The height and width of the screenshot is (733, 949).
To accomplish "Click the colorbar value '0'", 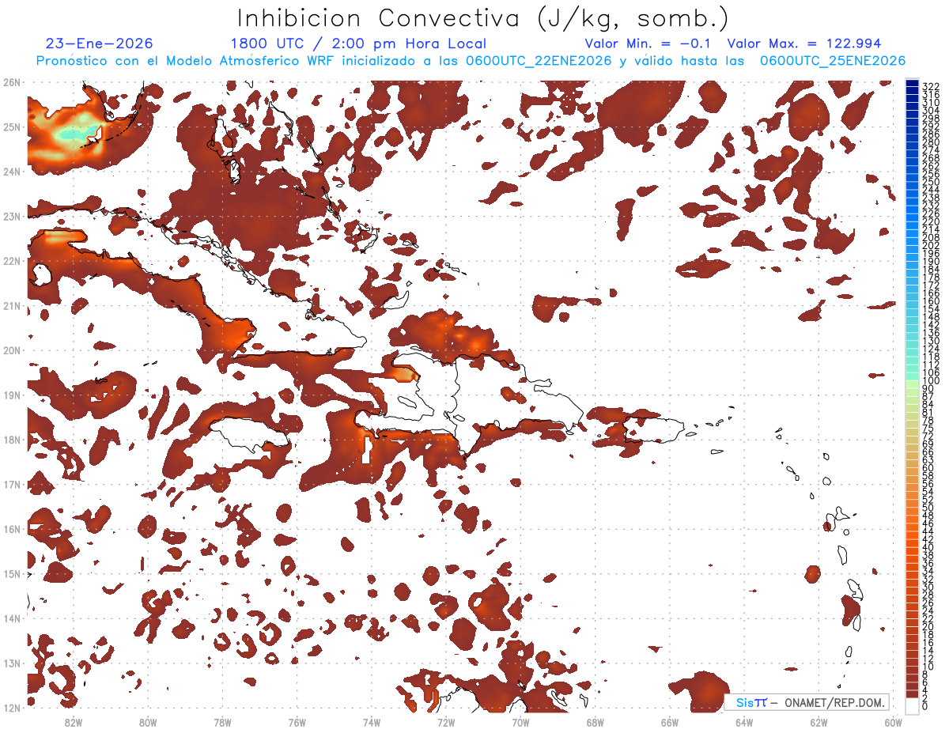I will [925, 706].
